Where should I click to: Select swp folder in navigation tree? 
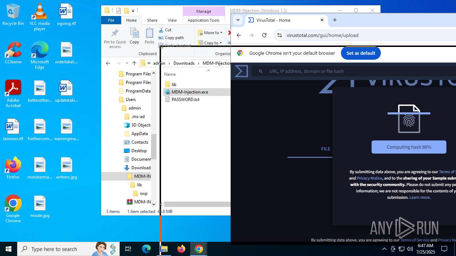143,193
